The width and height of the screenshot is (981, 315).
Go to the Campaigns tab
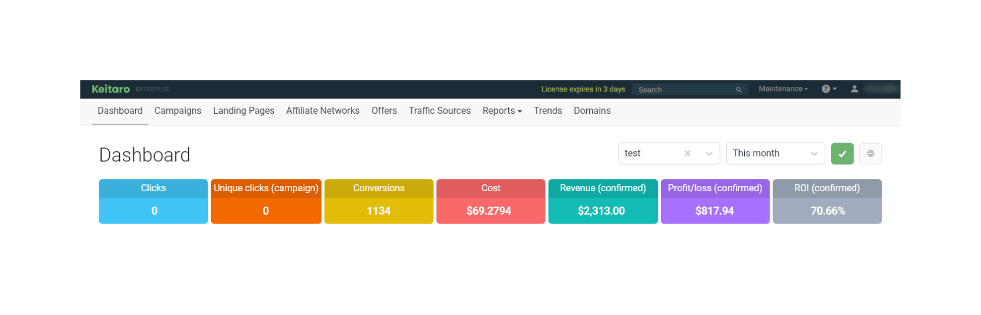point(177,111)
